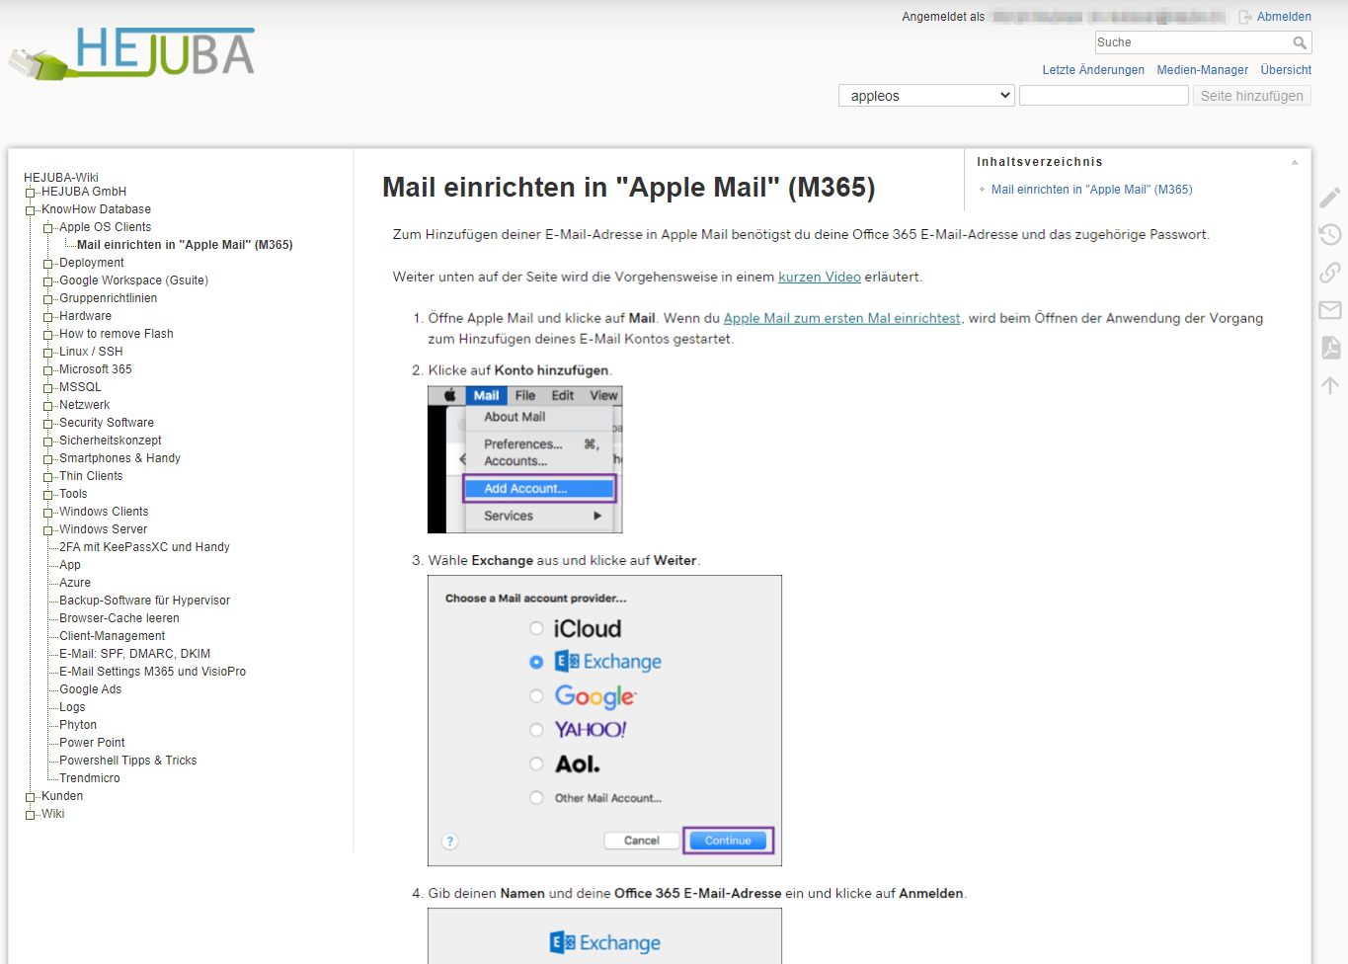Click Seite hinzufügen button
Image resolution: width=1348 pixels, height=964 pixels.
(1251, 96)
